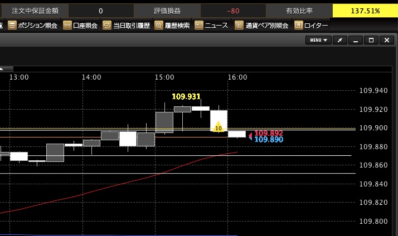Click the yellow position marker labeled 10
398x236 pixels.
pyautogui.click(x=219, y=127)
